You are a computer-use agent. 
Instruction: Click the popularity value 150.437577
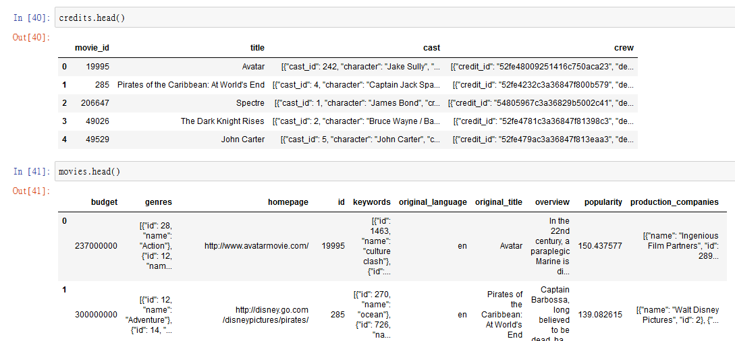[x=600, y=246]
